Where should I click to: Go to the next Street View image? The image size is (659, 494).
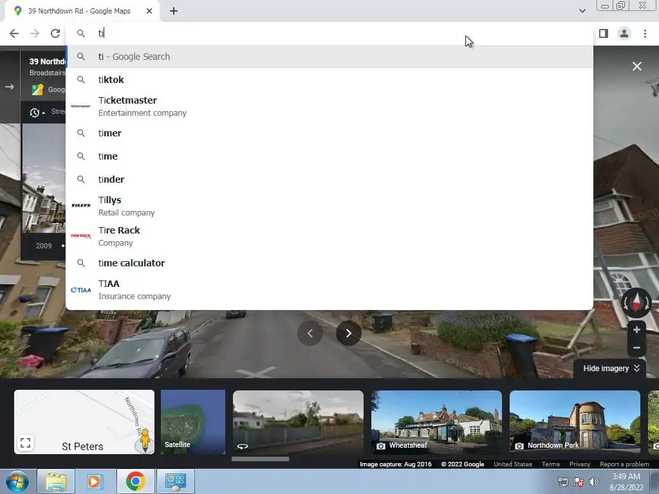click(x=348, y=333)
